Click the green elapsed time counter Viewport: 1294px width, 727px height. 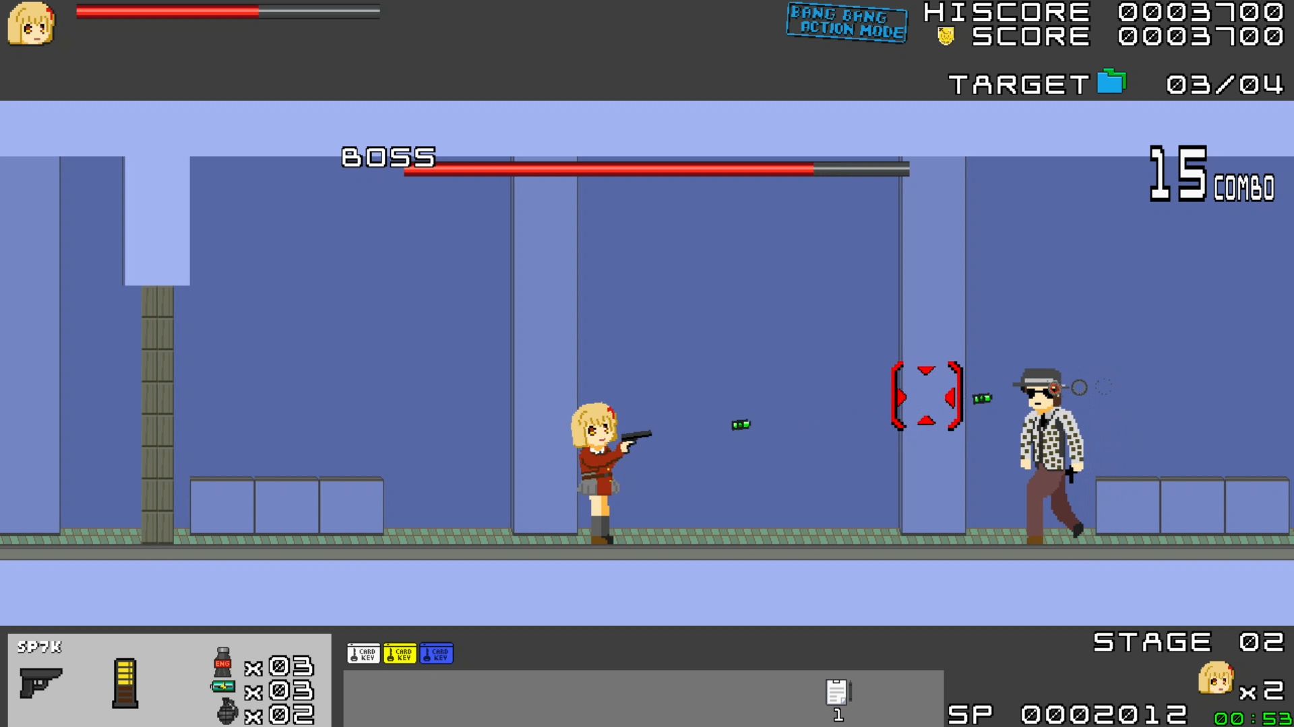1252,718
